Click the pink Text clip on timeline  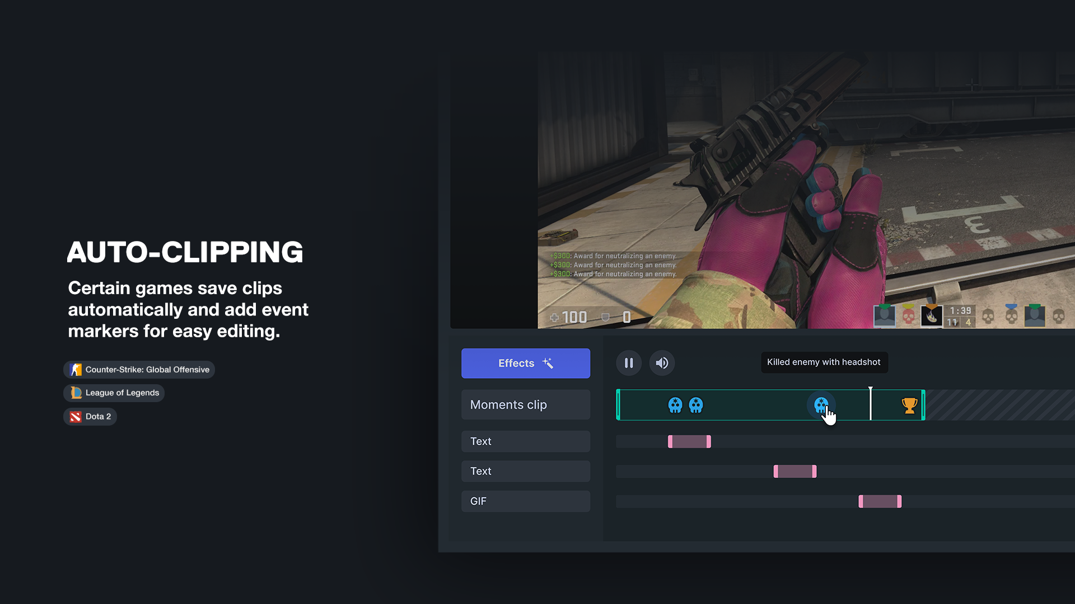click(688, 440)
